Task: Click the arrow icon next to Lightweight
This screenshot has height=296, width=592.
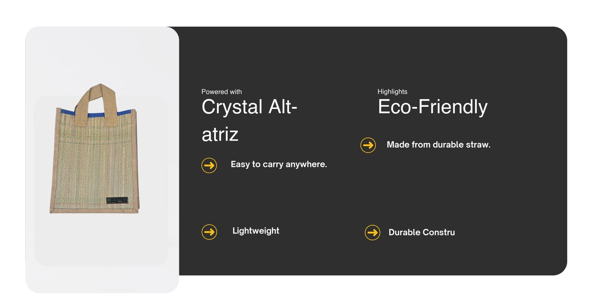Action: pos(209,232)
